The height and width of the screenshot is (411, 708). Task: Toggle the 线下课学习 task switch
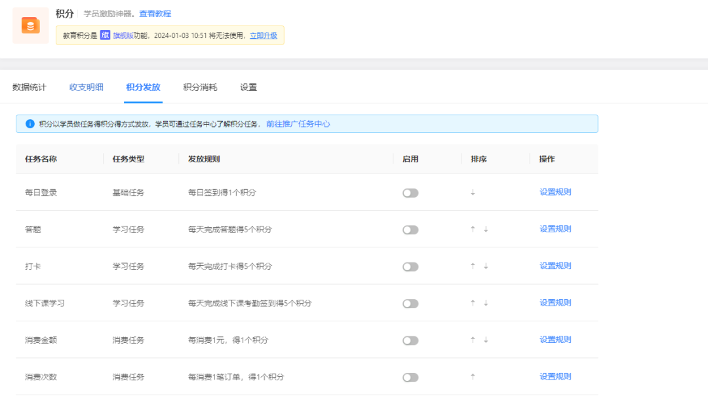410,304
